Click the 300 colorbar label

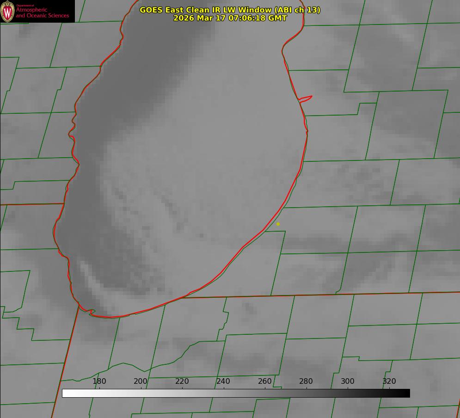(x=348, y=381)
